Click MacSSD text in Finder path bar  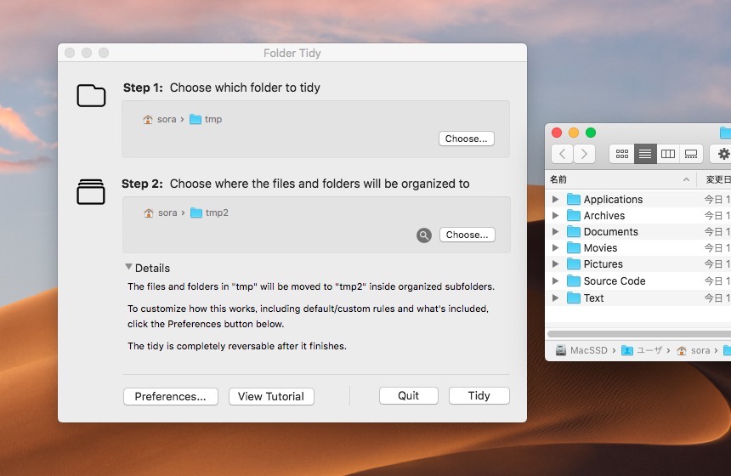click(x=589, y=350)
